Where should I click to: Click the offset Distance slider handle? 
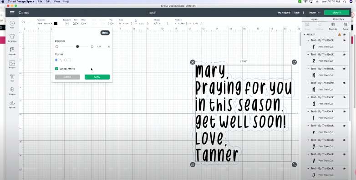(x=77, y=46)
